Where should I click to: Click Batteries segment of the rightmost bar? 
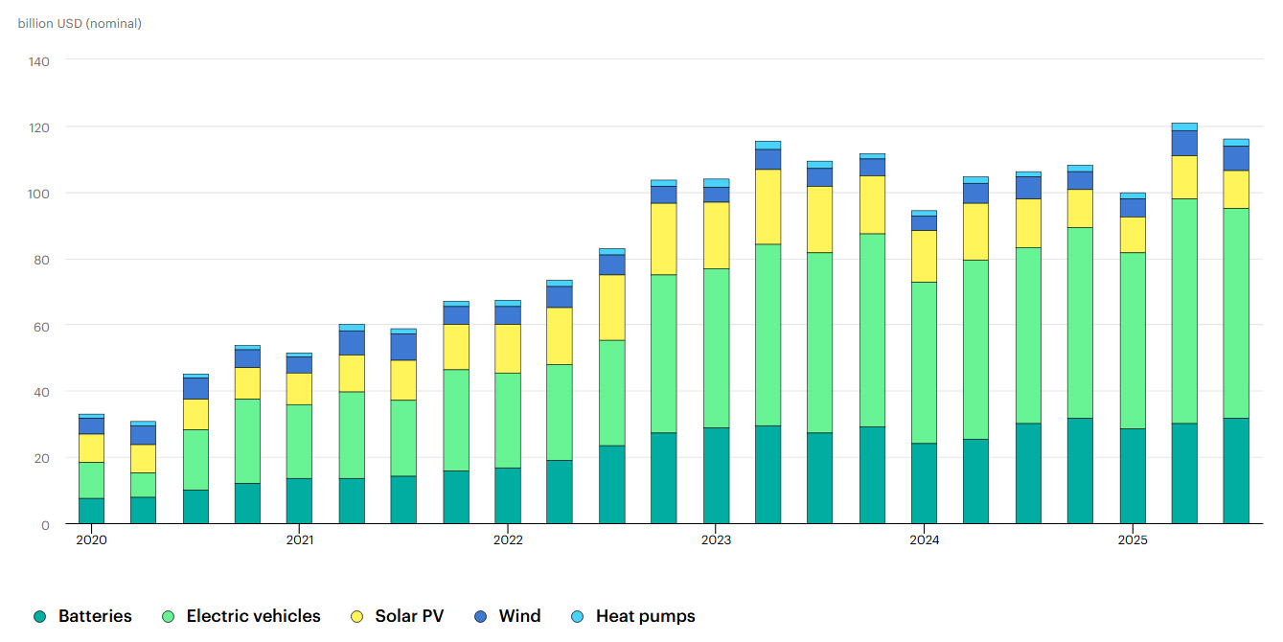[x=1236, y=470]
